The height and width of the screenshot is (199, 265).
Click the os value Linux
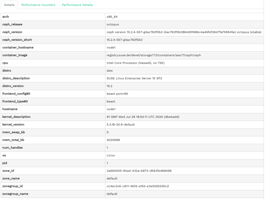(x=111, y=155)
